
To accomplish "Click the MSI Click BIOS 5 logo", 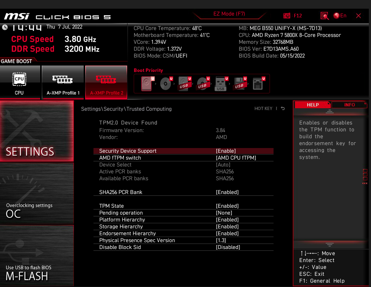I will click(57, 17).
